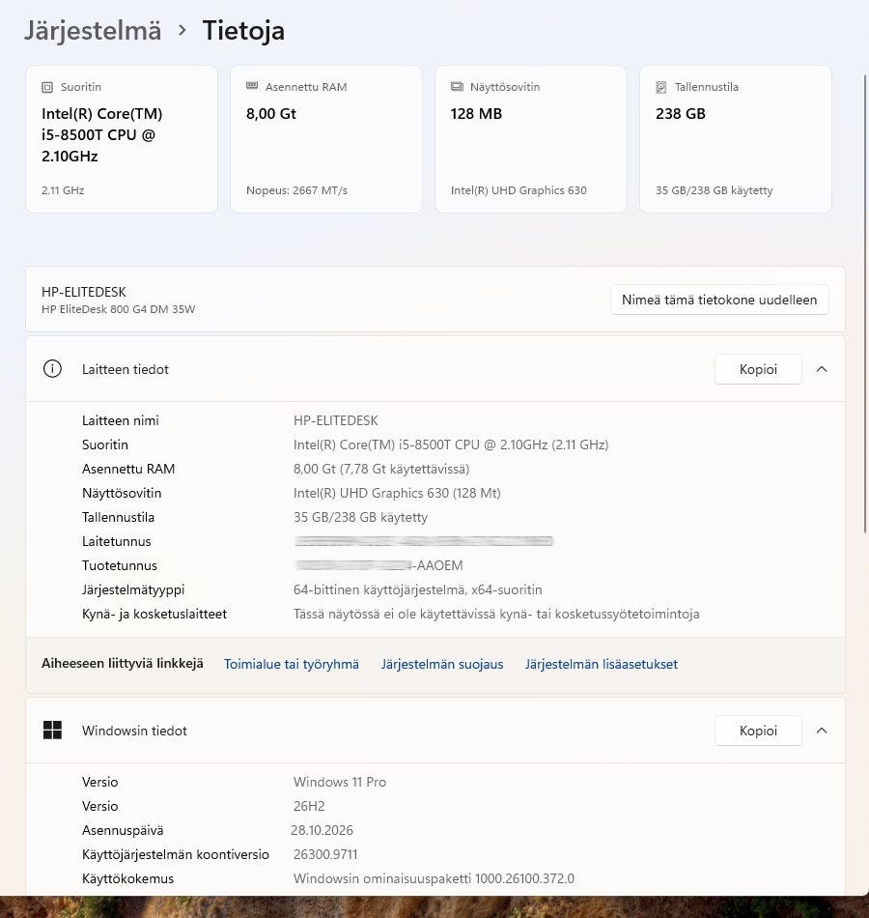Screen dimensions: 869x918
Task: Copy device info with Laitteen tiedot Kopioi
Action: pyautogui.click(x=758, y=369)
